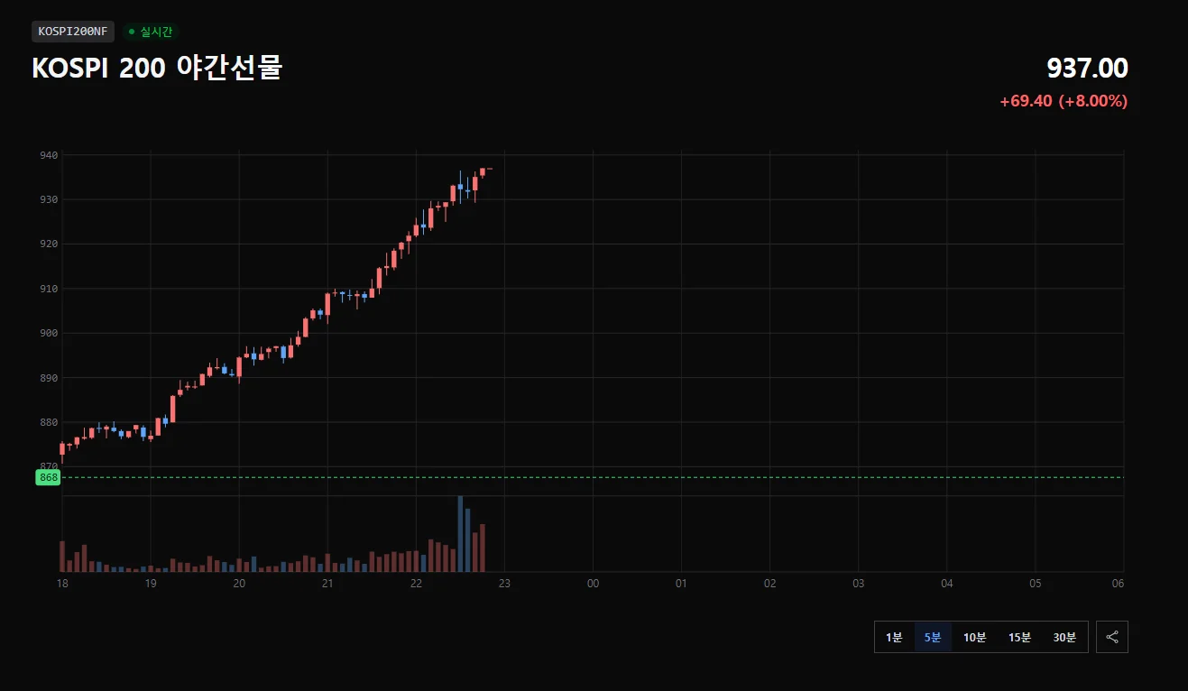Click the 05 hour time axis label
The height and width of the screenshot is (691, 1188).
pos(1036,584)
